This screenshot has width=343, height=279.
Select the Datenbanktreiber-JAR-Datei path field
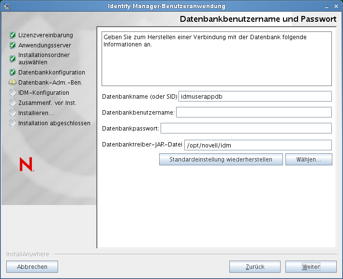258,145
